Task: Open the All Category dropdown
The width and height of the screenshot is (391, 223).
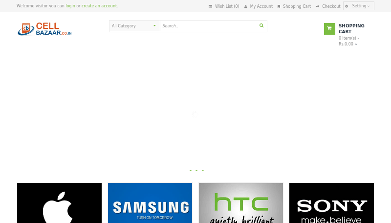Action: pyautogui.click(x=134, y=26)
